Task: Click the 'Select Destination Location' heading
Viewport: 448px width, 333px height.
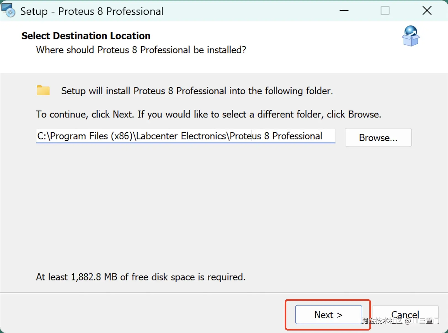Action: 86,36
